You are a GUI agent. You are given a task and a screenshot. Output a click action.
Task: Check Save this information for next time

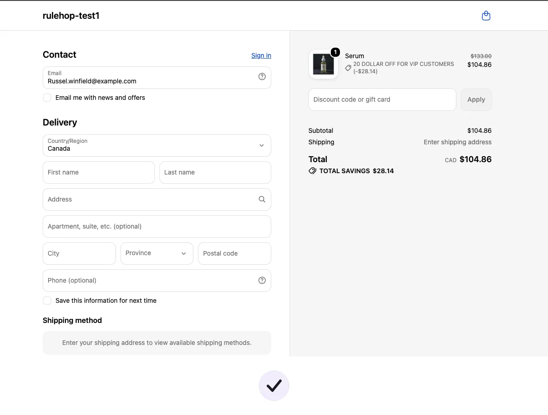click(x=47, y=300)
